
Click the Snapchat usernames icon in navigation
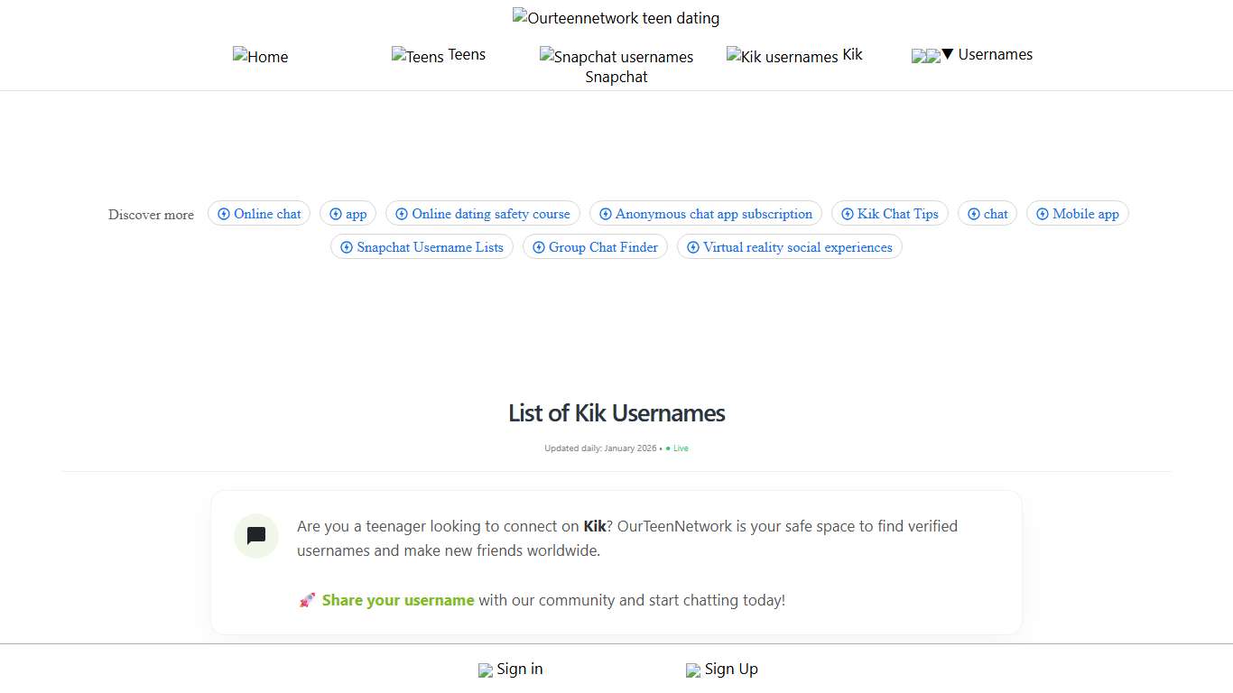click(x=545, y=57)
